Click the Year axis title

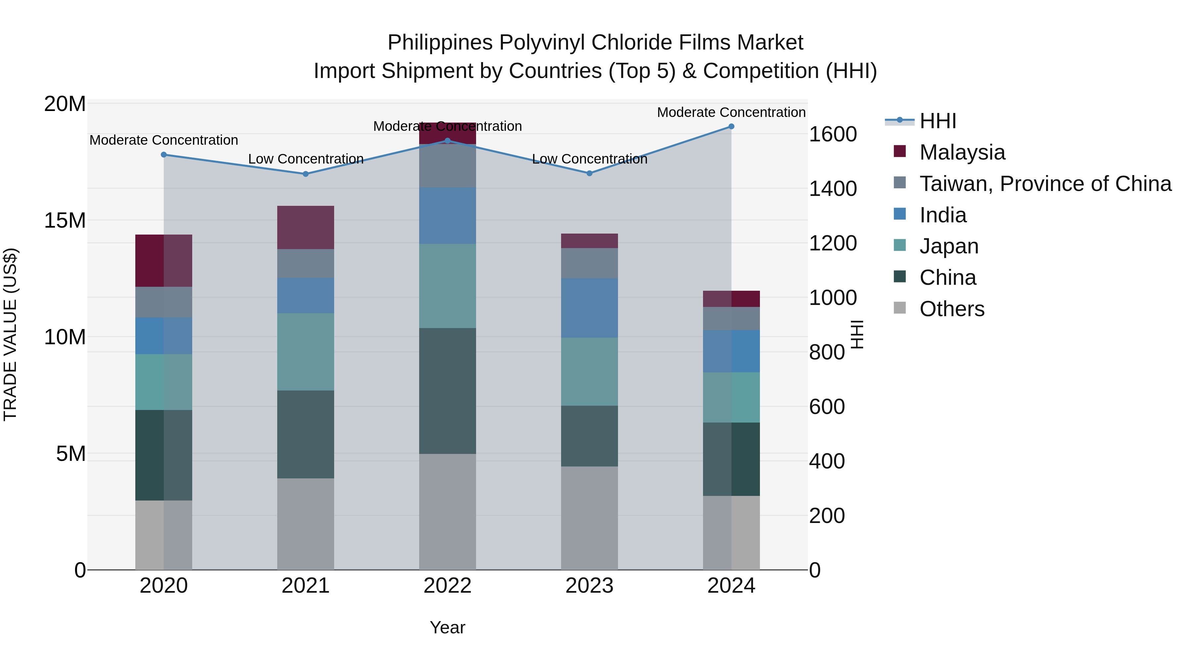point(448,627)
